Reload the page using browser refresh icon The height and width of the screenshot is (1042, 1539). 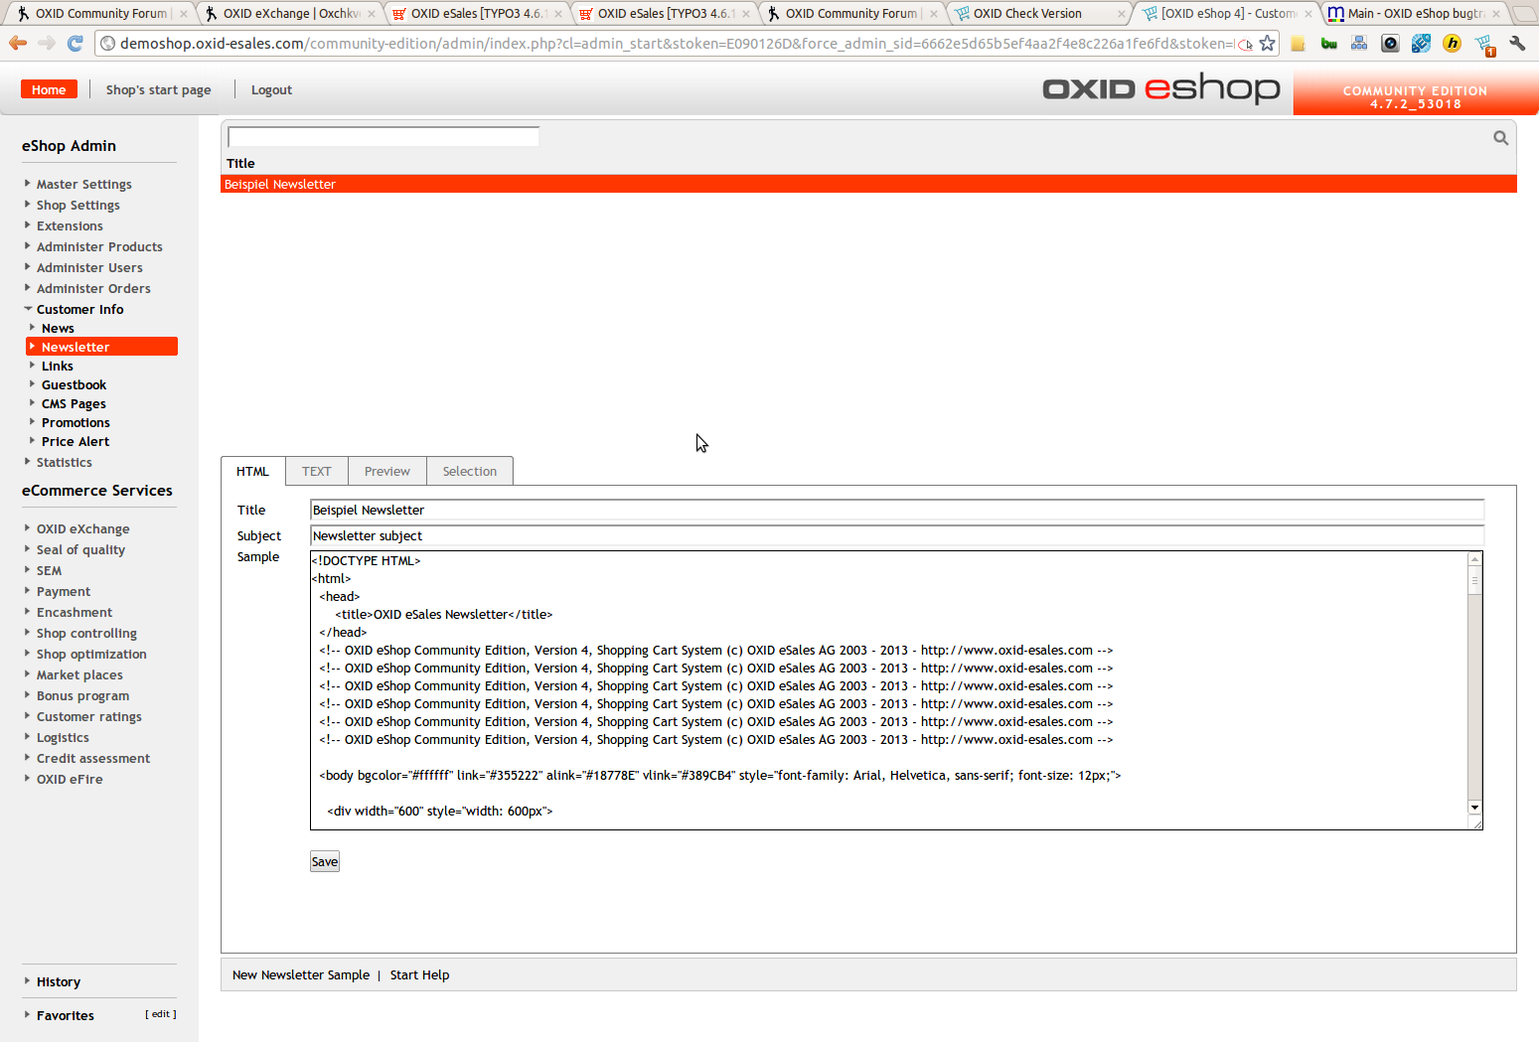(75, 44)
